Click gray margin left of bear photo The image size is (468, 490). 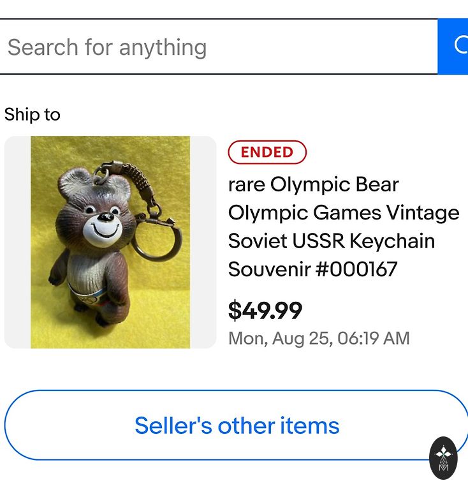tap(17, 242)
